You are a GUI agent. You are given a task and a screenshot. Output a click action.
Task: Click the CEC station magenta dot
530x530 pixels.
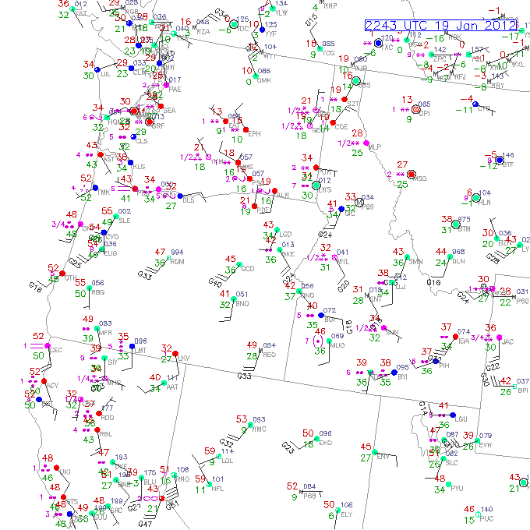[x=48, y=346]
